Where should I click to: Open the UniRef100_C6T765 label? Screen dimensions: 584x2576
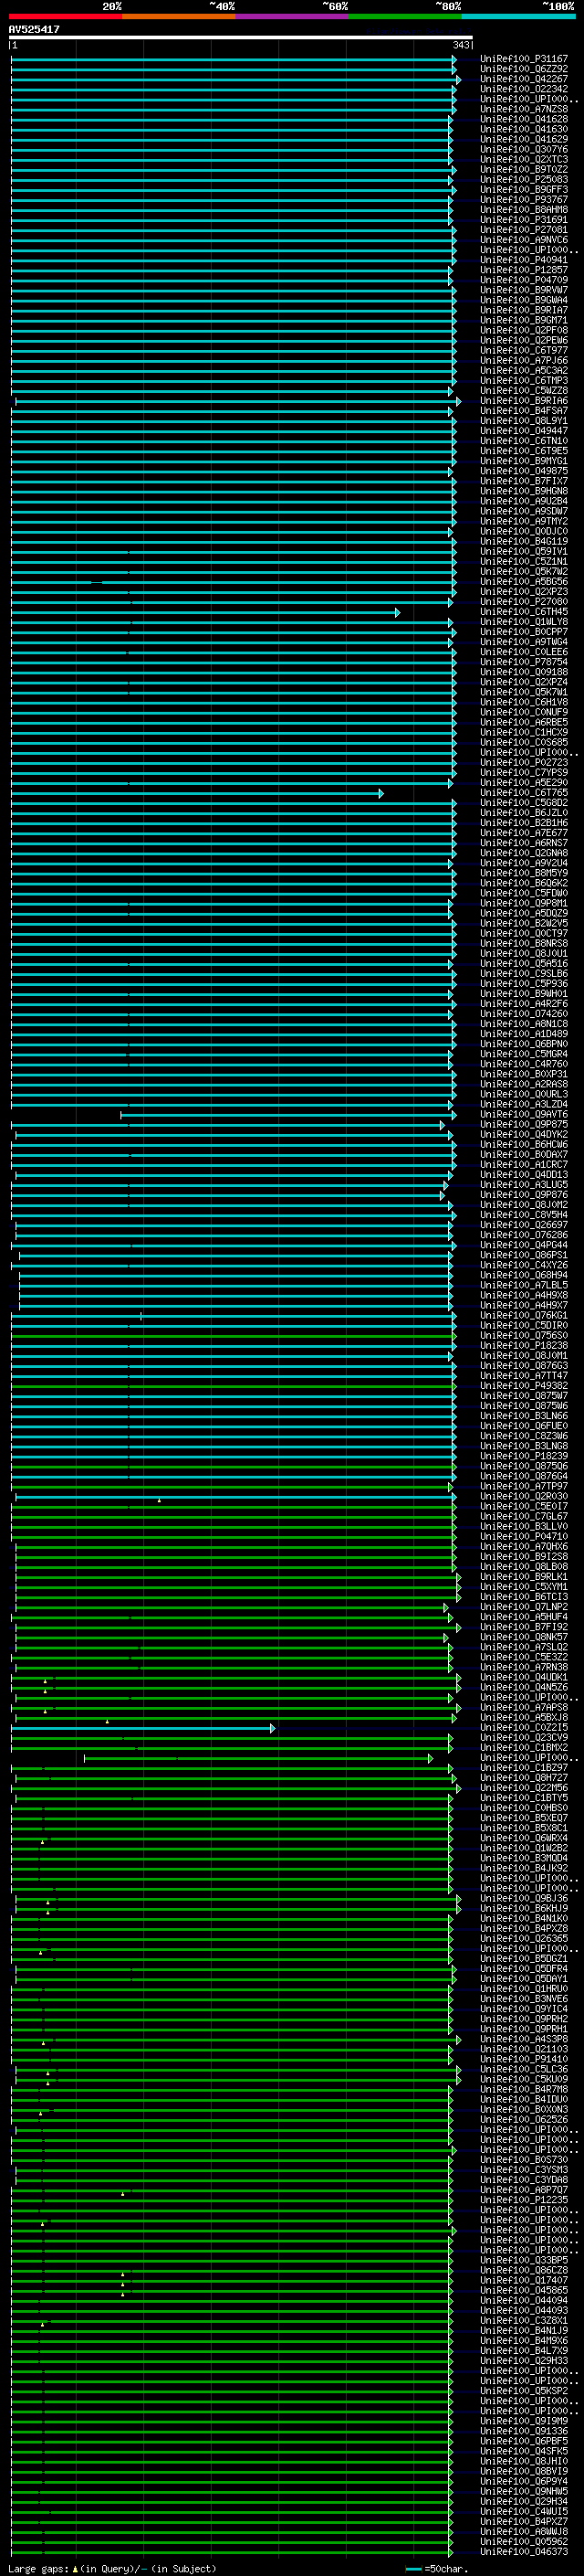click(524, 793)
